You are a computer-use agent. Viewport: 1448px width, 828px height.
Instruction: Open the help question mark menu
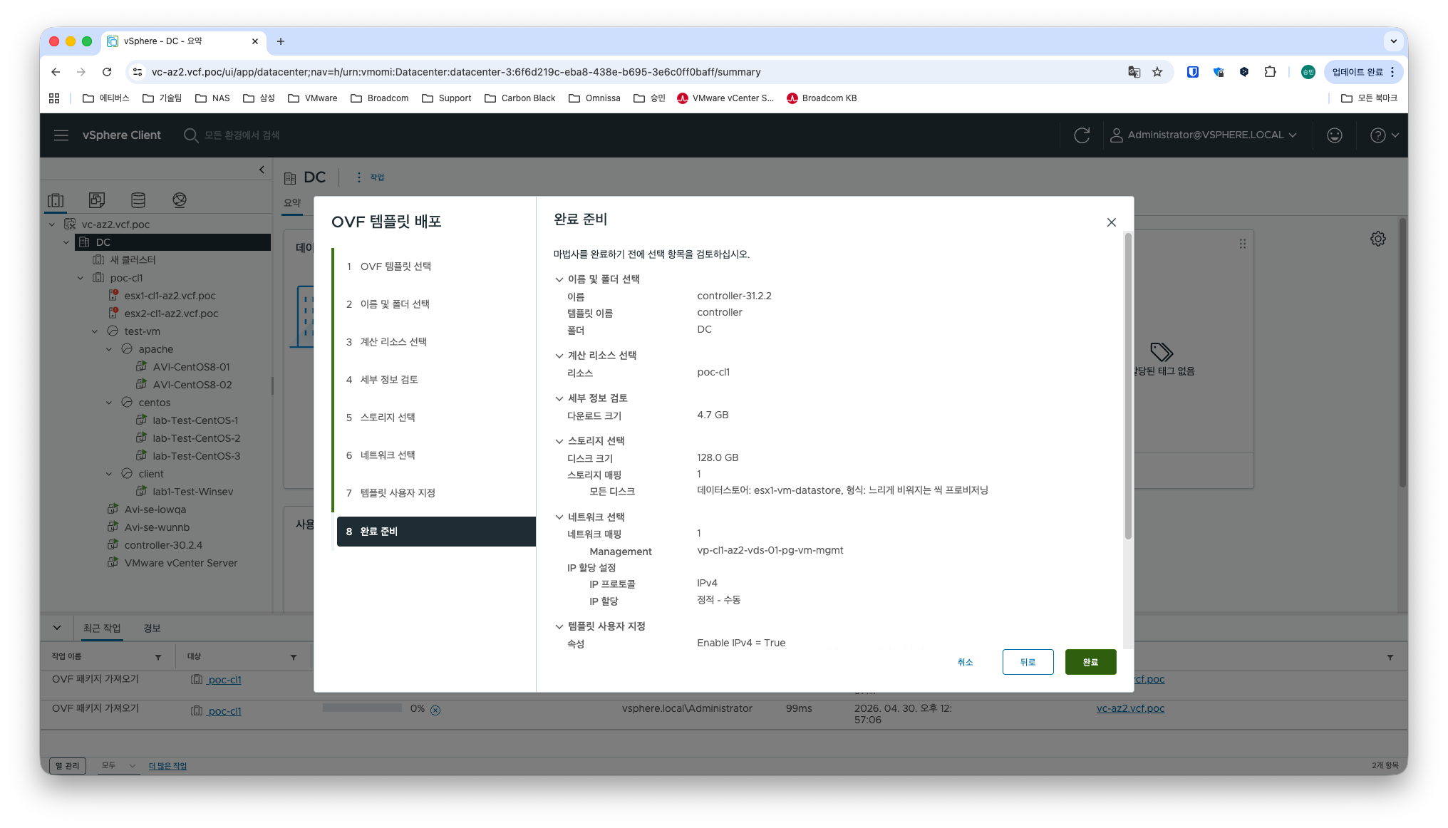(x=1384, y=135)
